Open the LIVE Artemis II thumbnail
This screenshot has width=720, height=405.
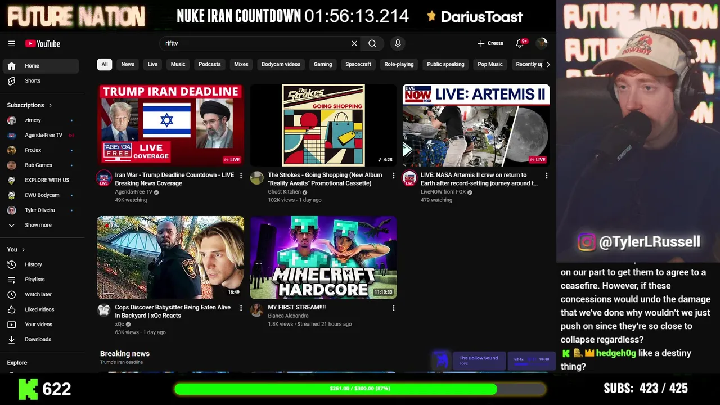point(476,125)
